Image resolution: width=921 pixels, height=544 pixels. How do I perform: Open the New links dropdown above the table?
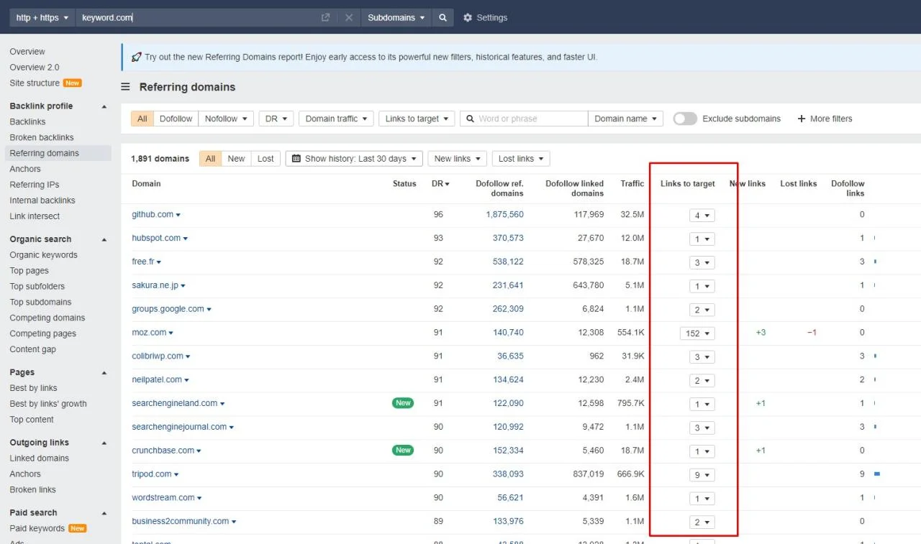456,158
